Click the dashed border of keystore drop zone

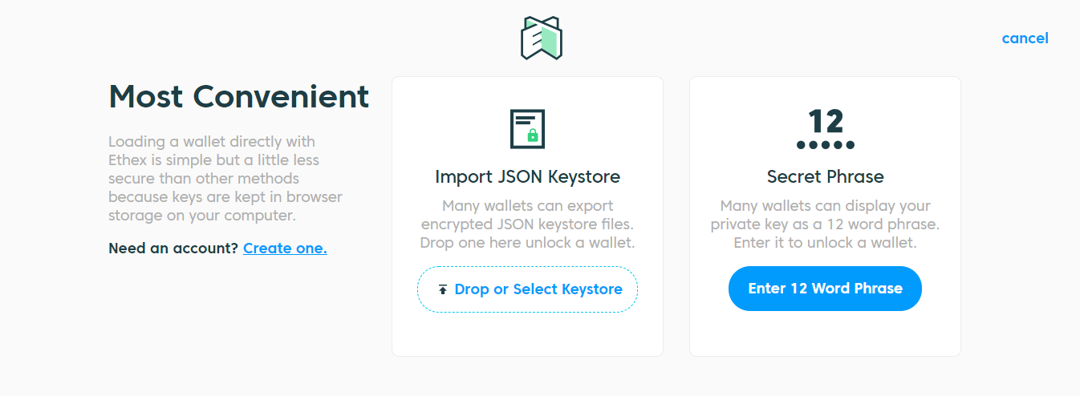pos(527,267)
